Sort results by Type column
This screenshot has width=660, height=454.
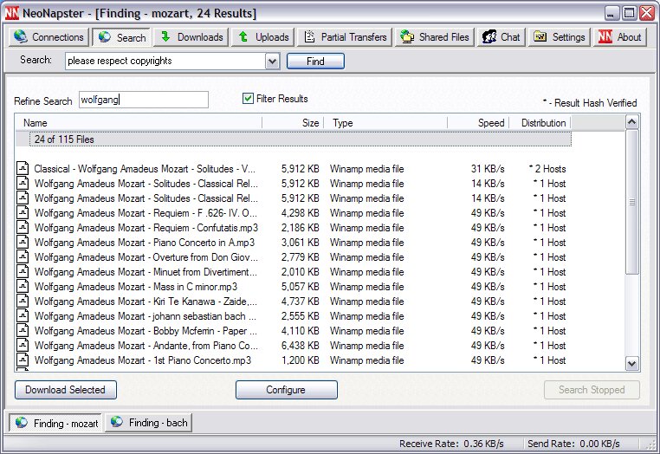click(x=385, y=123)
